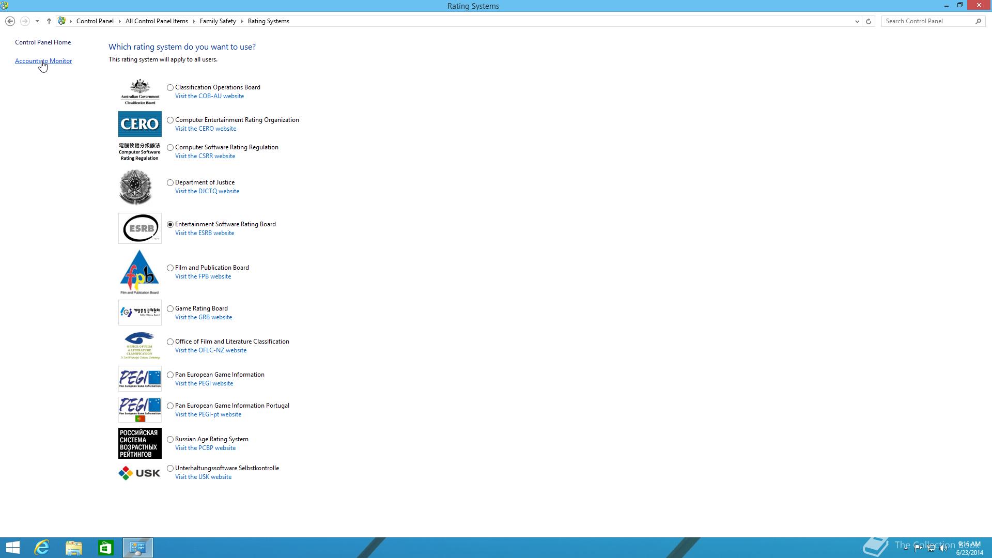Click the Control Panel taskbar button
Viewport: 992px width, 558px height.
click(138, 548)
